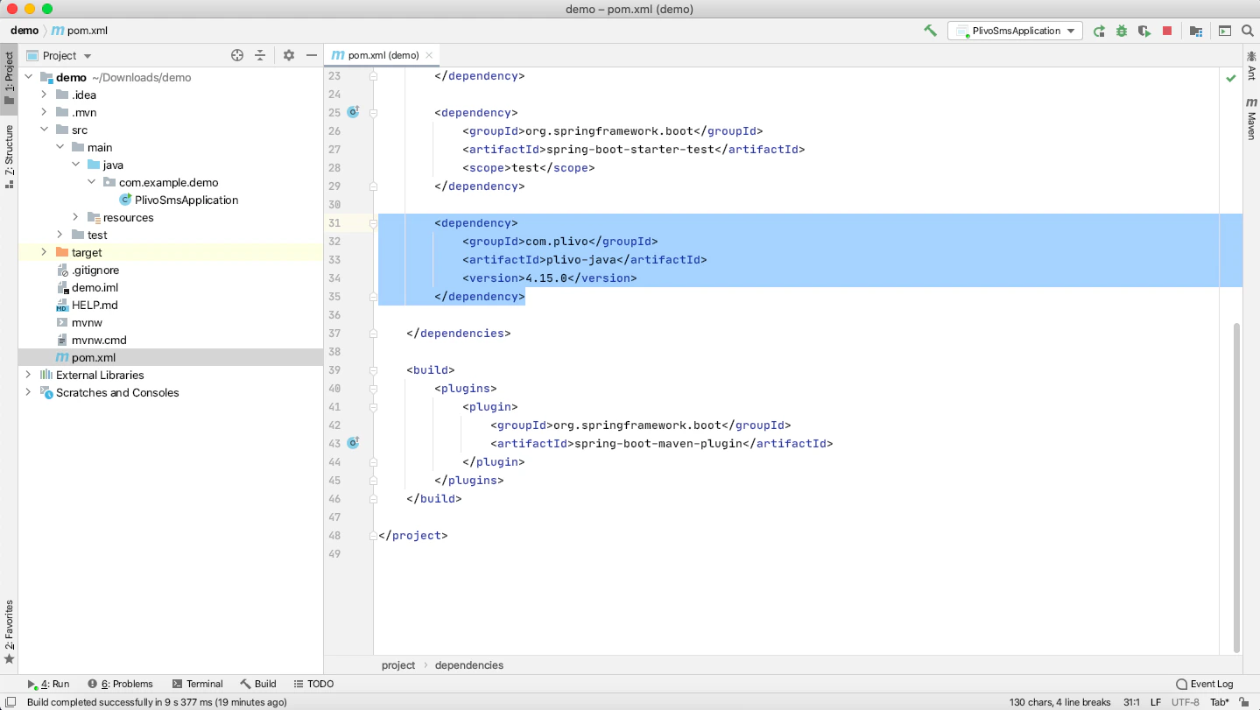Open the Terminal tab at the bottom
1260x710 pixels.
pos(197,684)
